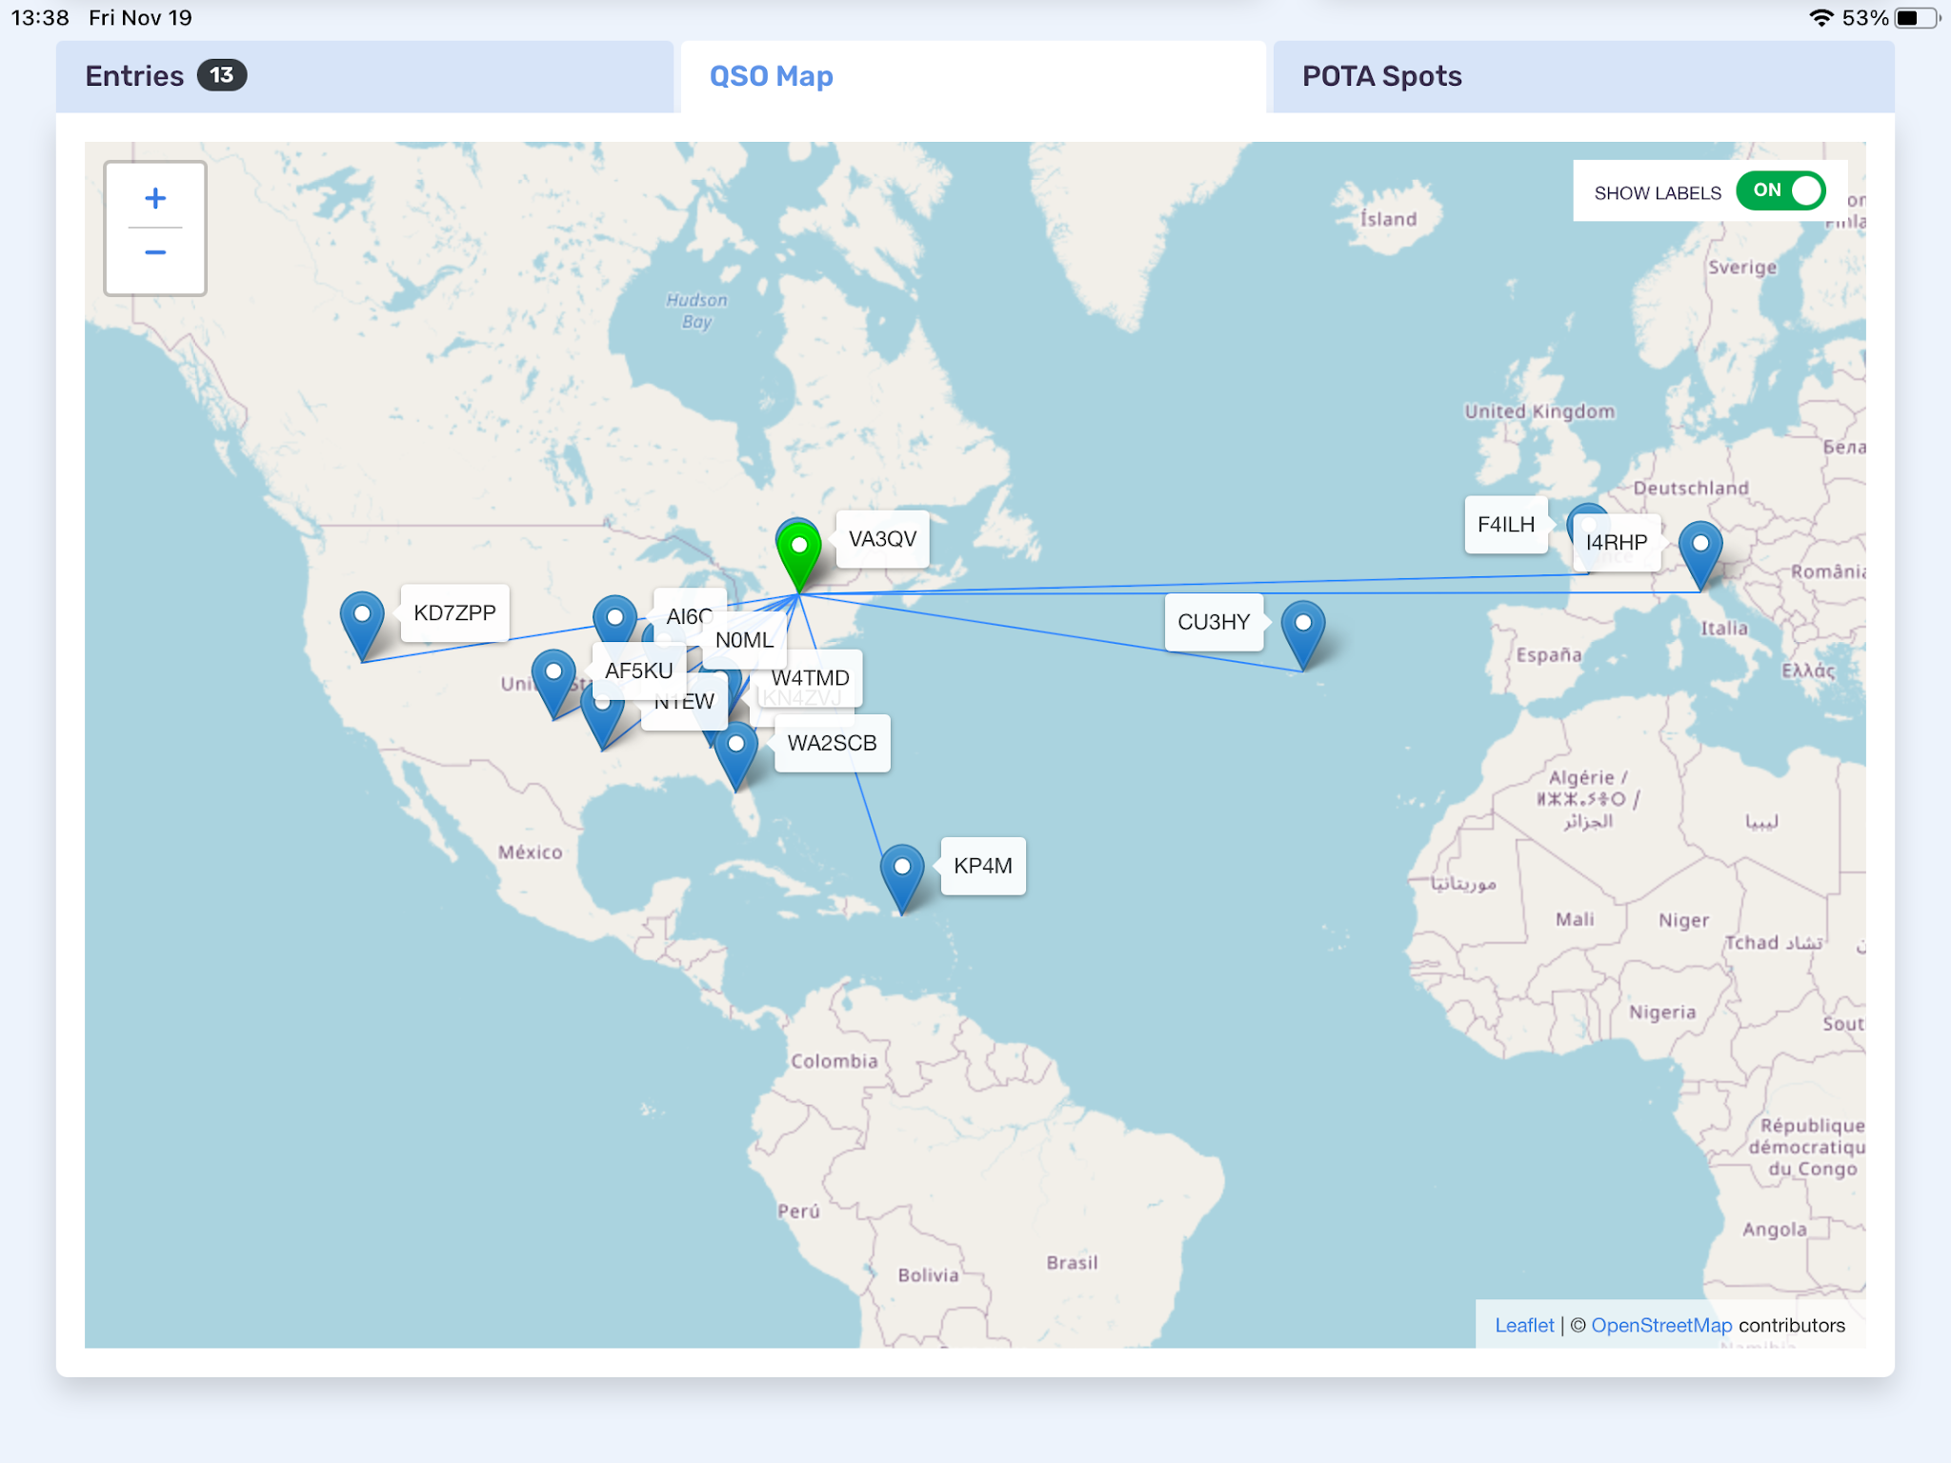Tap the battery status indicator
This screenshot has width=1951, height=1463.
(1917, 18)
